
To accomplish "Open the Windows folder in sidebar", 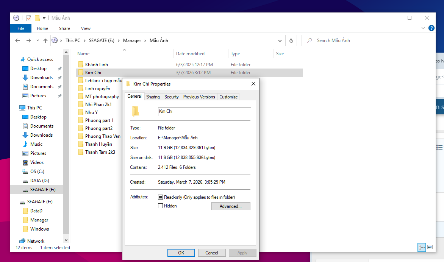I will click(x=39, y=229).
